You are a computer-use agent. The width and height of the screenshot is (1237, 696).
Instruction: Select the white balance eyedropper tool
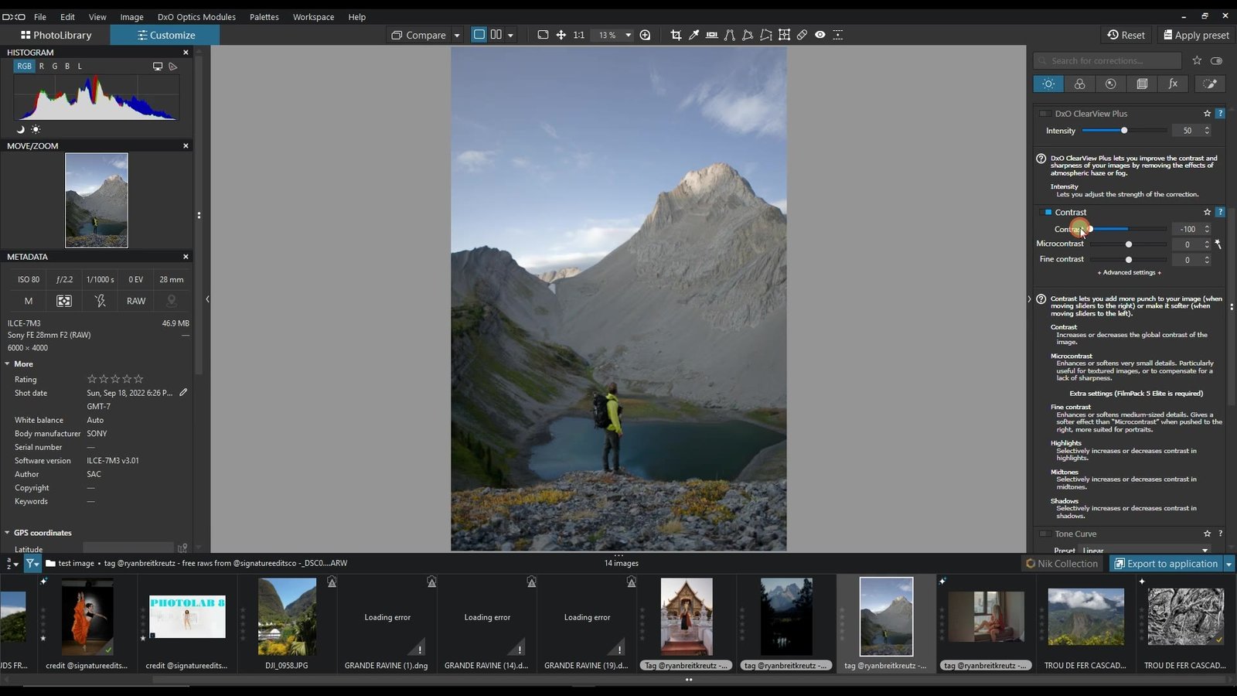pyautogui.click(x=694, y=35)
